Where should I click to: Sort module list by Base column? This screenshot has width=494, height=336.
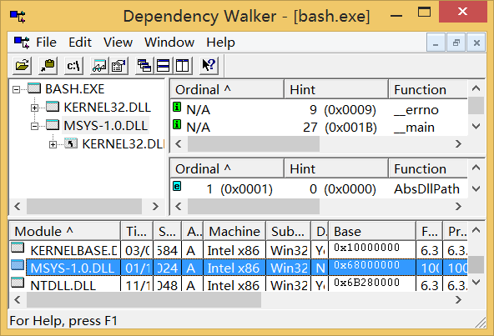[x=372, y=232]
